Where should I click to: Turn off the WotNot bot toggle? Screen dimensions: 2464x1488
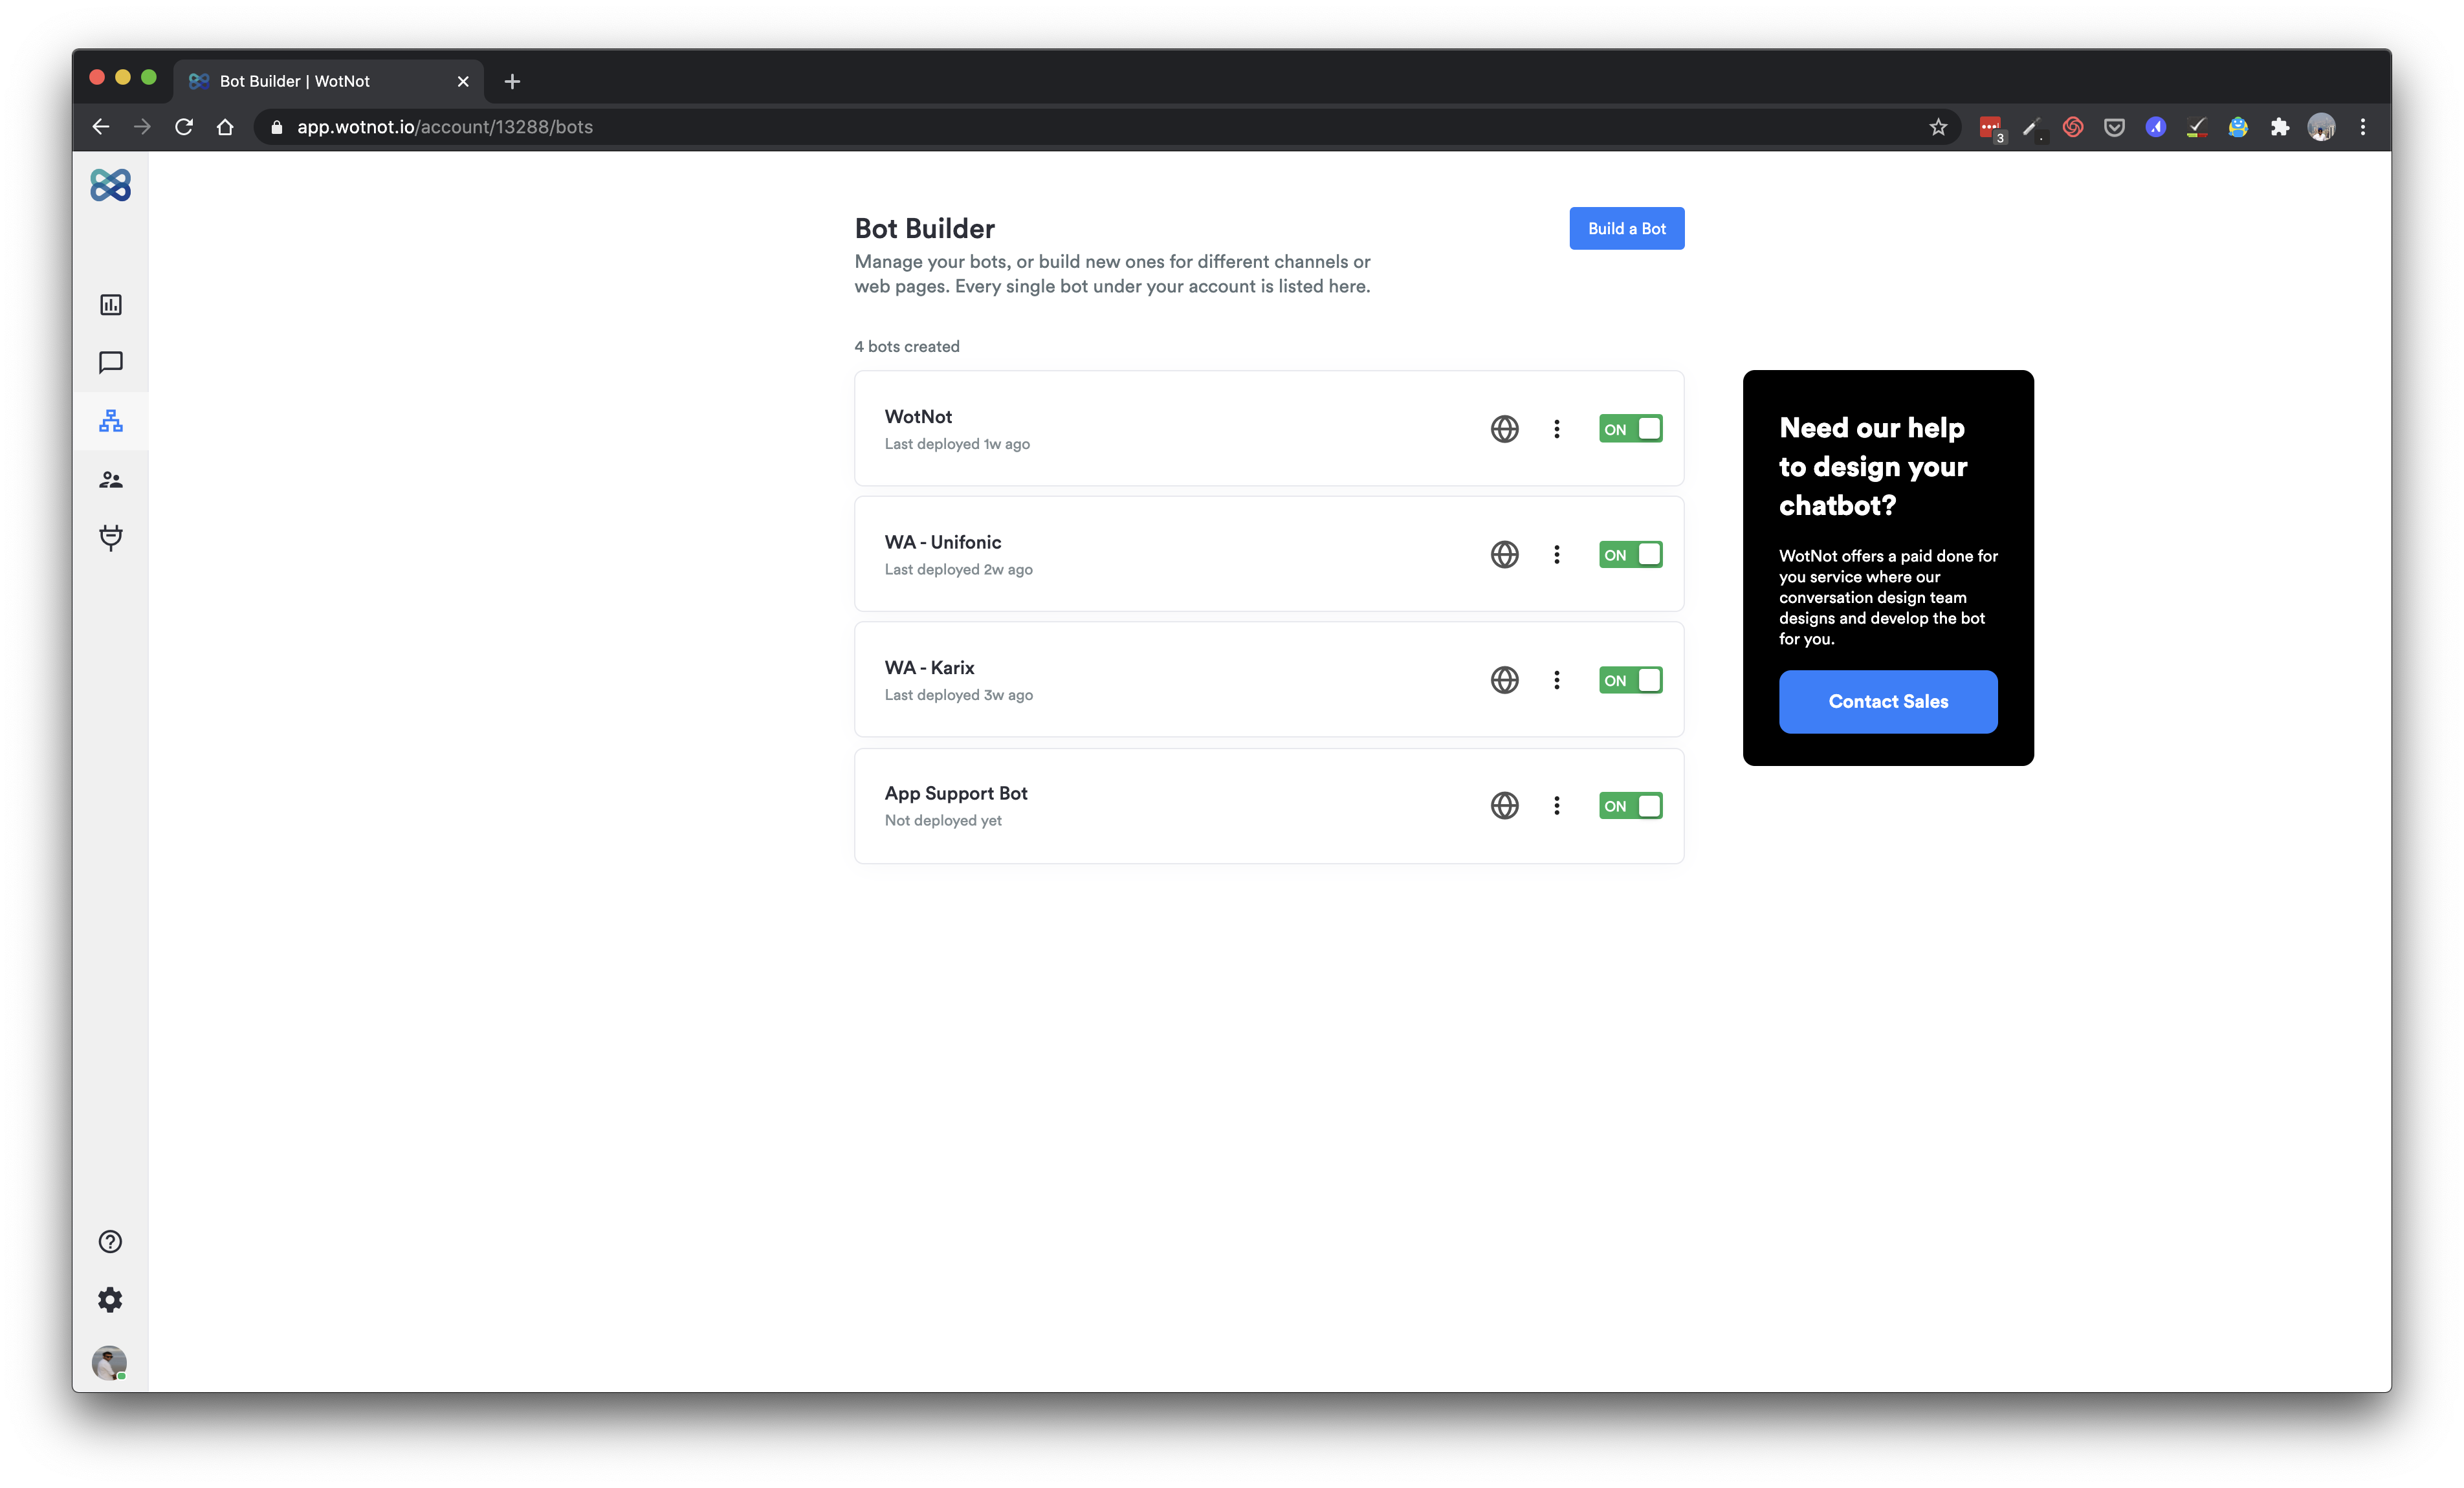coord(1630,429)
